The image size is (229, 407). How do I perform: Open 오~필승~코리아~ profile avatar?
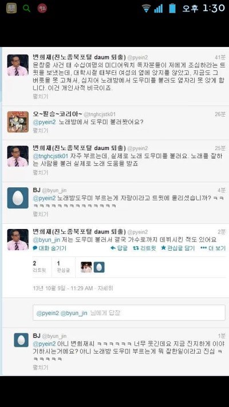click(x=18, y=122)
